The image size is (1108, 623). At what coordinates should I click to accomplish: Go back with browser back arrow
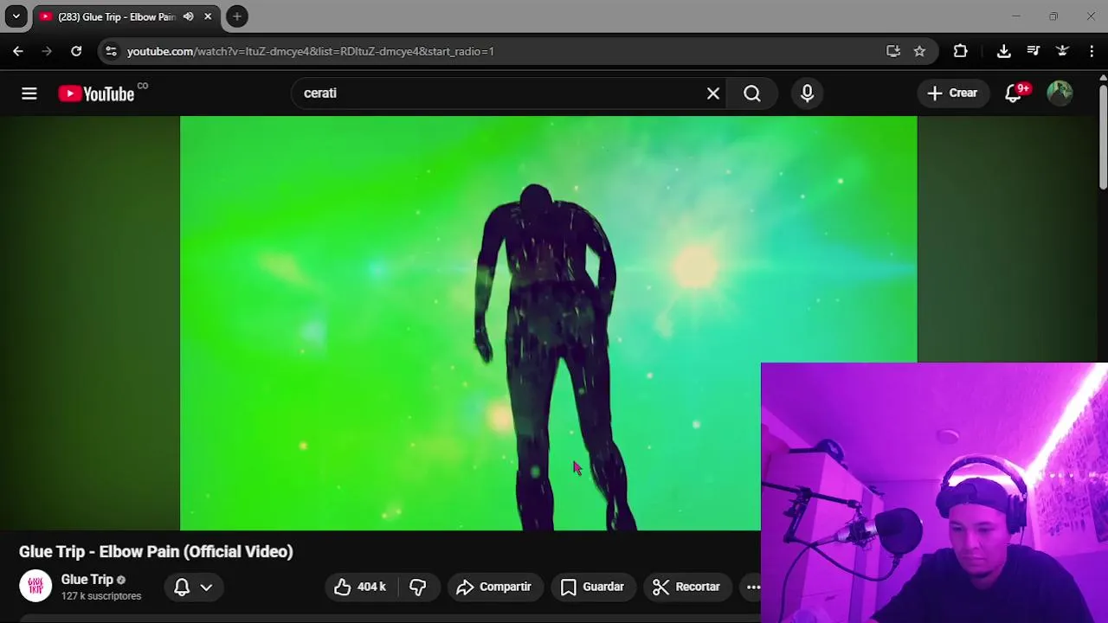click(18, 51)
